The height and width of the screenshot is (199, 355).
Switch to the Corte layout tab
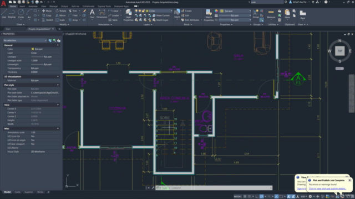click(x=17, y=192)
